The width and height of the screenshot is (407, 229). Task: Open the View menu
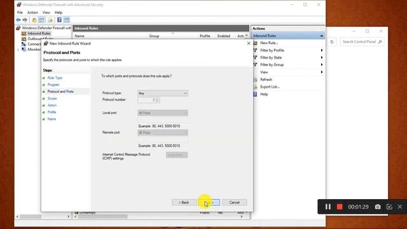click(x=46, y=13)
